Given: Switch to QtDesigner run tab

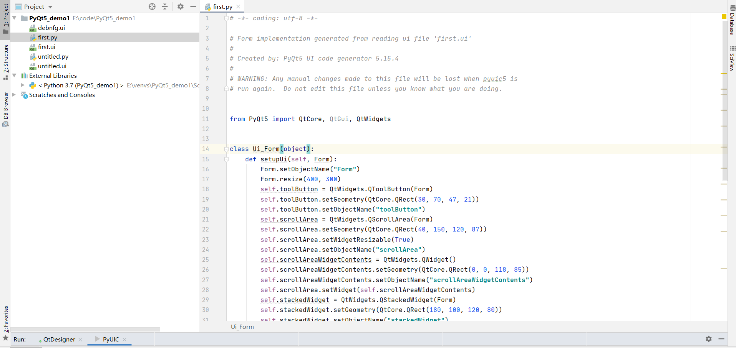Looking at the screenshot, I should click(x=59, y=339).
